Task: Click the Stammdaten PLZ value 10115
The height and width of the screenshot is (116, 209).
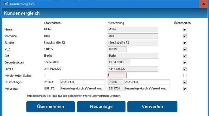Action: (x=48, y=49)
